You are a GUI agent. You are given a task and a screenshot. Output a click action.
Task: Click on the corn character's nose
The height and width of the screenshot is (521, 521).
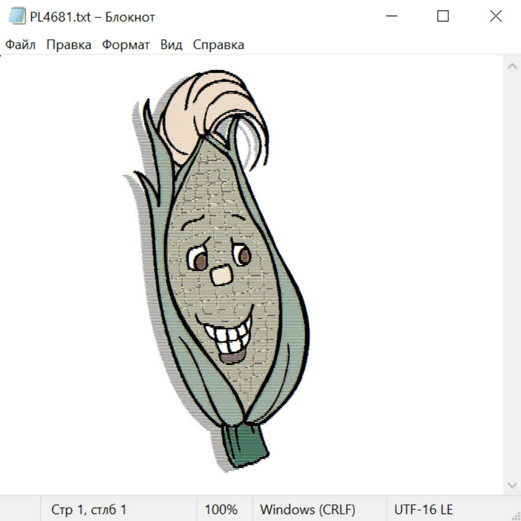[x=221, y=276]
